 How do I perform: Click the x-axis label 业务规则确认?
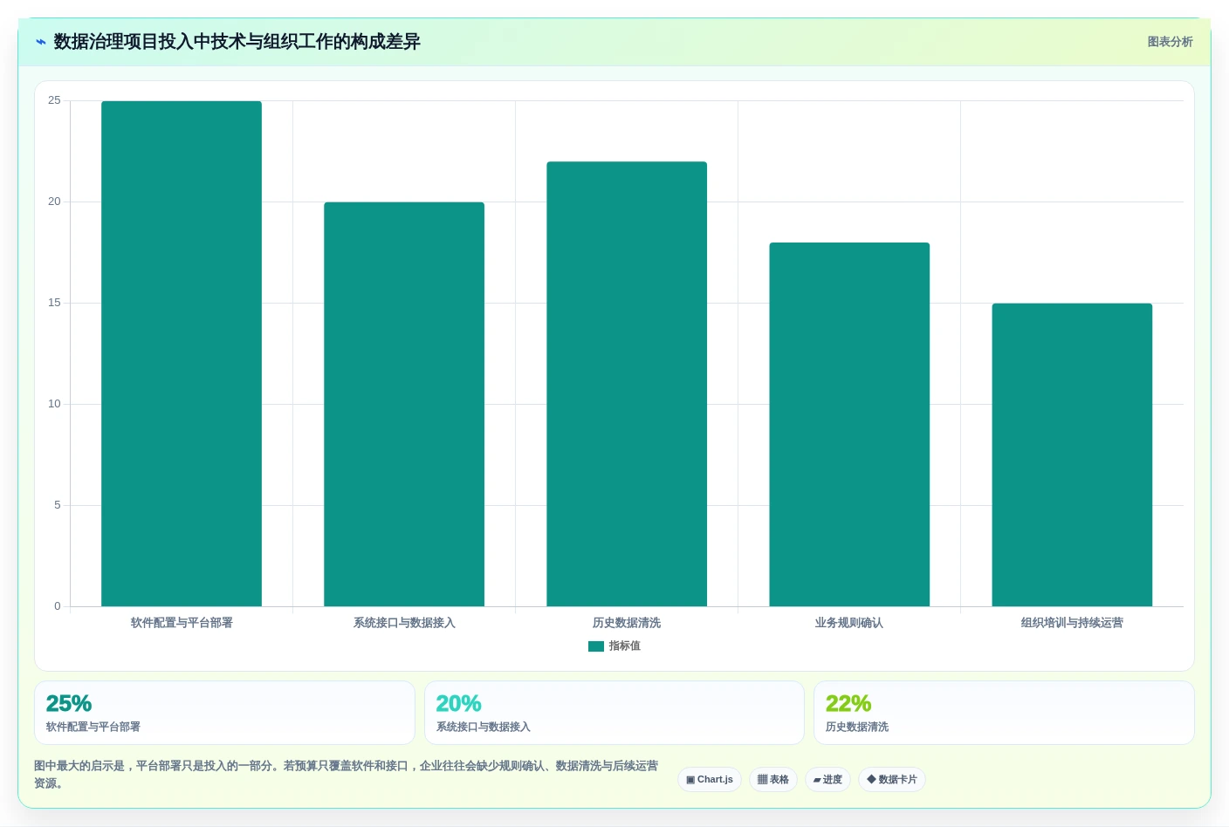[849, 623]
